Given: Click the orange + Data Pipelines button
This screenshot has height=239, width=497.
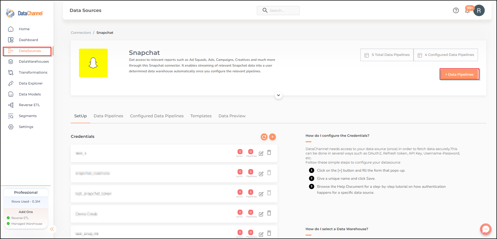Looking at the screenshot, I should [459, 74].
